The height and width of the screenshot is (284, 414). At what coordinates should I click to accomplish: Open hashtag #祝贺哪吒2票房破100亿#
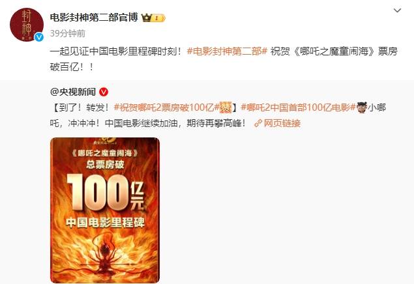pyautogui.click(x=167, y=107)
